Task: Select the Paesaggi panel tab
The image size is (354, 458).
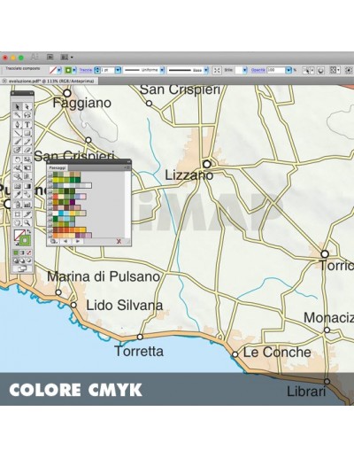Action: pyautogui.click(x=58, y=167)
